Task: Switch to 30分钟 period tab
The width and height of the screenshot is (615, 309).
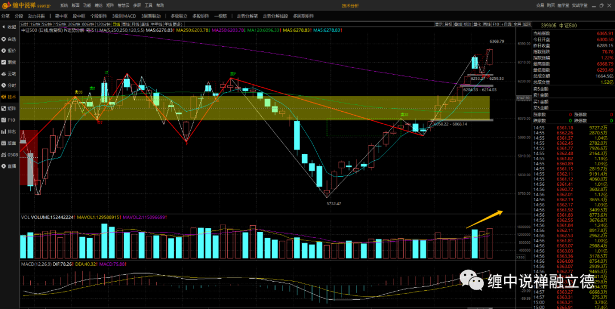Action: 73,25
